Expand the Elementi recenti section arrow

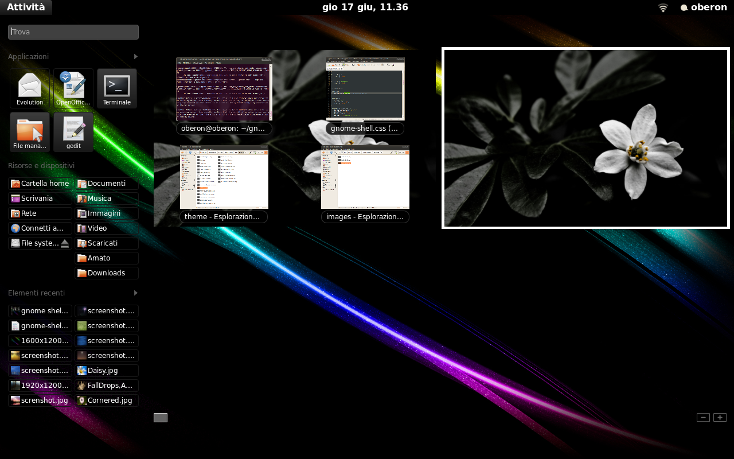tap(136, 293)
